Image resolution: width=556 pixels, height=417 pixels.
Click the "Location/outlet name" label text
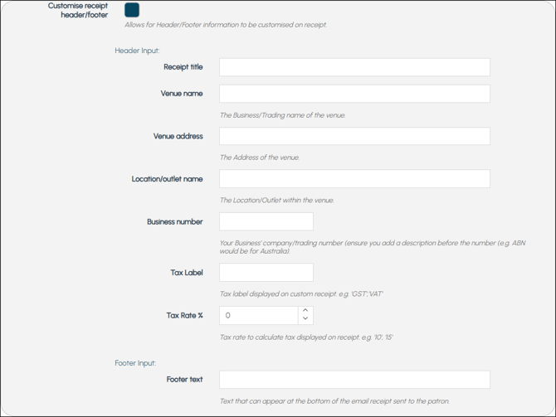pyautogui.click(x=167, y=179)
